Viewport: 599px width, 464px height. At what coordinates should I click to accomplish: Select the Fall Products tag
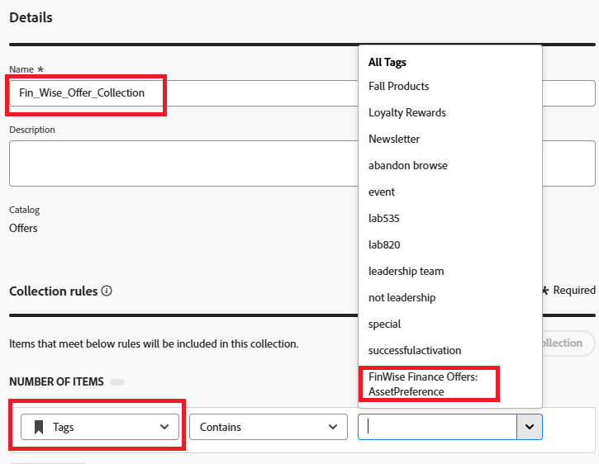coord(399,86)
